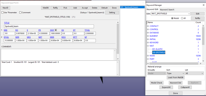Select 001-ELASTIC in the keyword tree
This screenshot has width=206, height=96.
(x=157, y=49)
